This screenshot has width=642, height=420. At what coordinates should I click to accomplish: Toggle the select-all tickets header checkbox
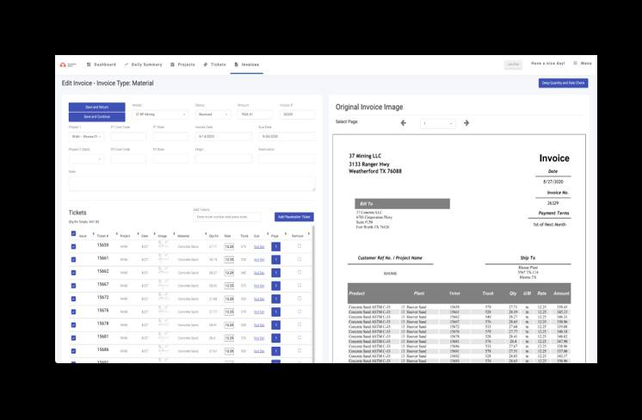[73, 233]
